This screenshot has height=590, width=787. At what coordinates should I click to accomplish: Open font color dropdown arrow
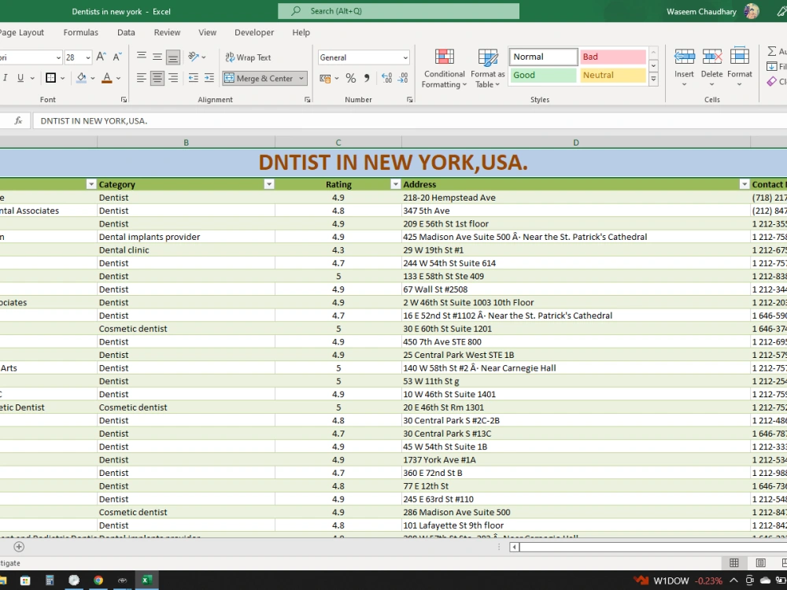click(x=119, y=78)
